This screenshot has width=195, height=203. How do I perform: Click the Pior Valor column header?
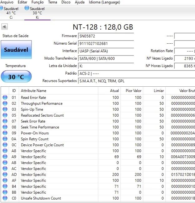coord(132,91)
